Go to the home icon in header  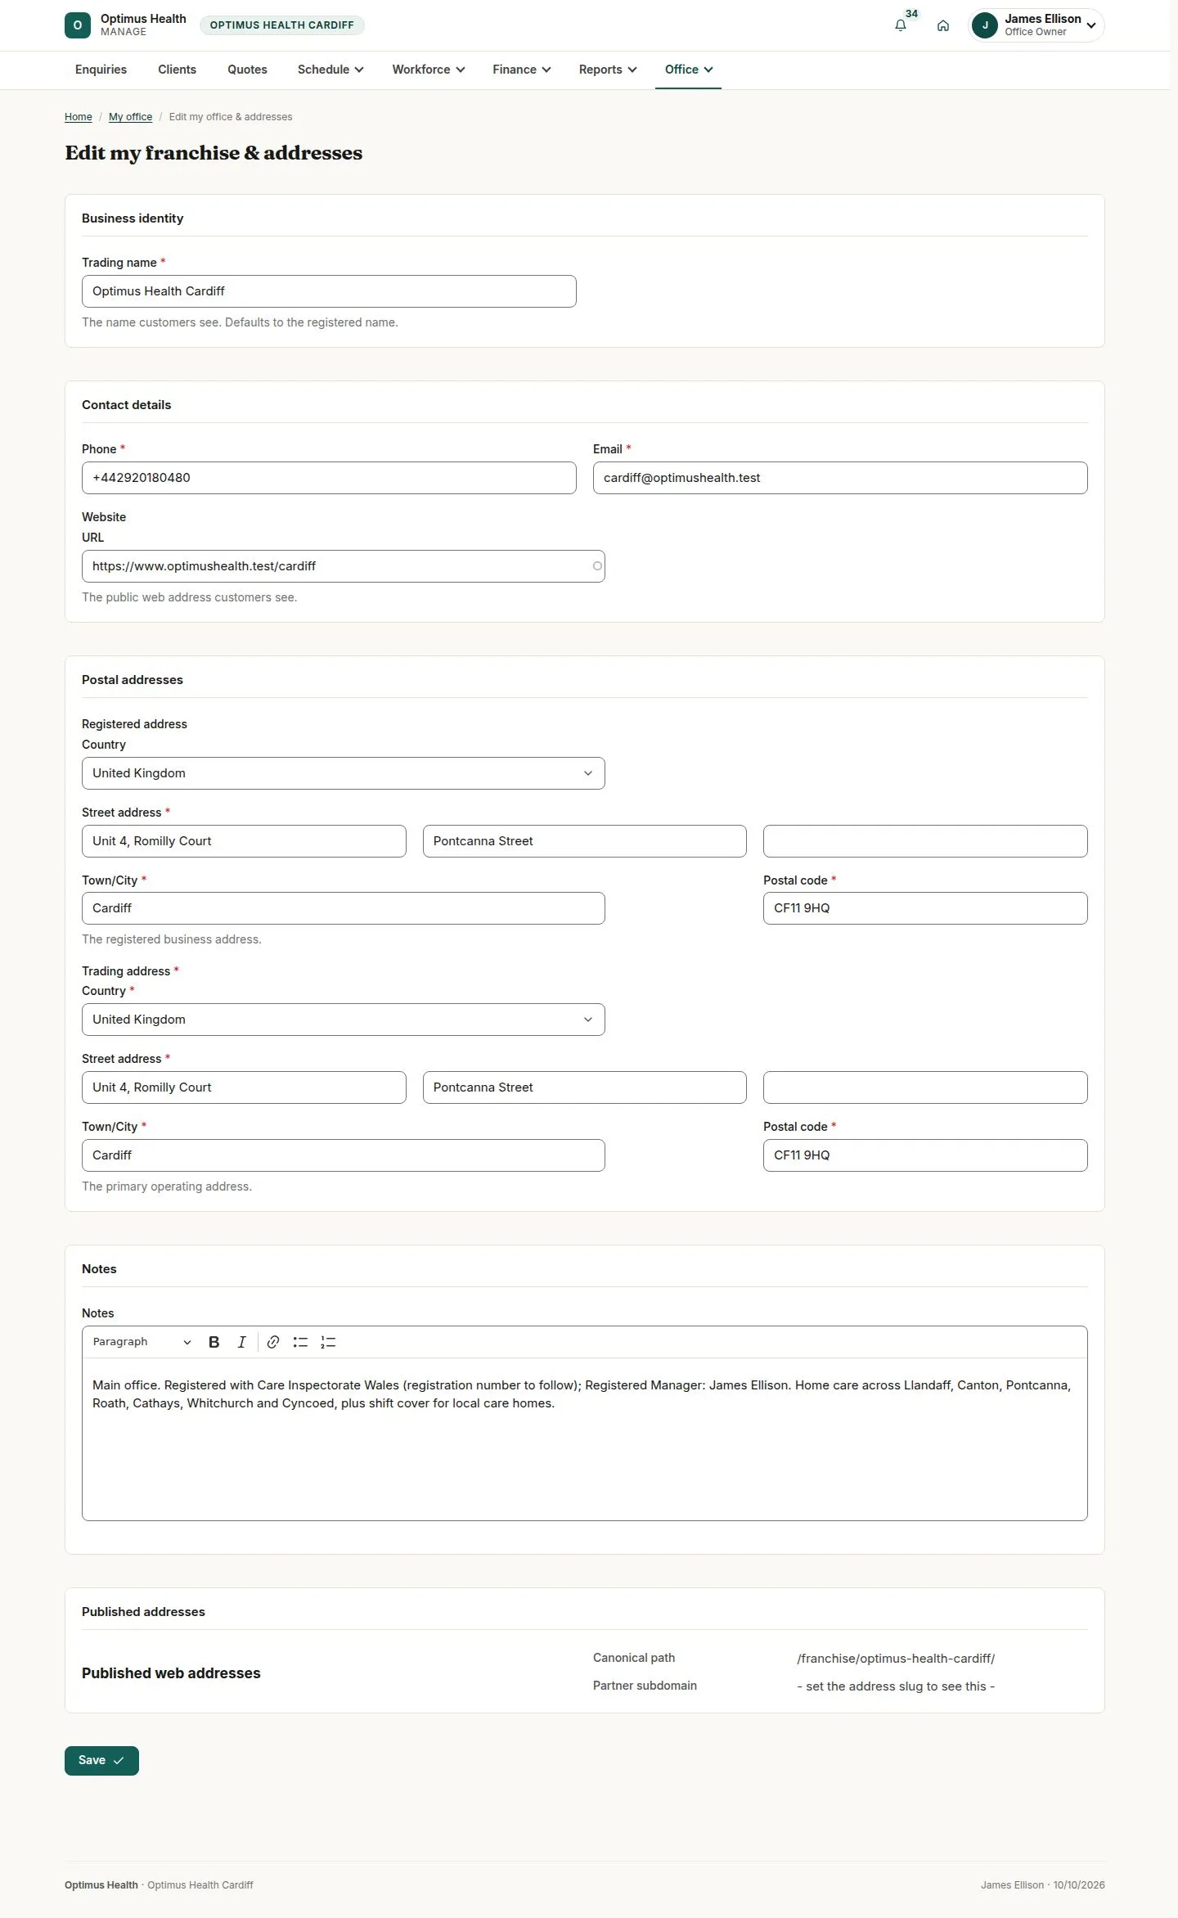943,25
